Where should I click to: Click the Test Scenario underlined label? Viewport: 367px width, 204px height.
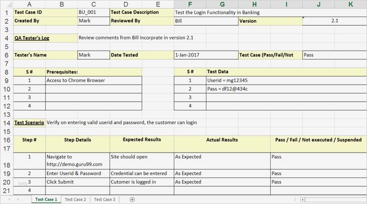coord(29,122)
